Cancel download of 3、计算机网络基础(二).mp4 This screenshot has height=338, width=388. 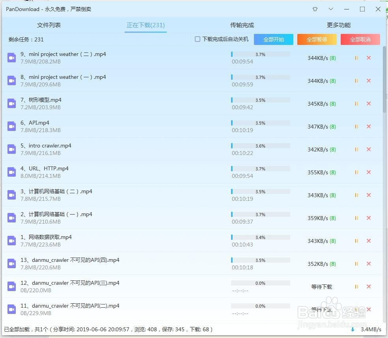tap(369, 195)
